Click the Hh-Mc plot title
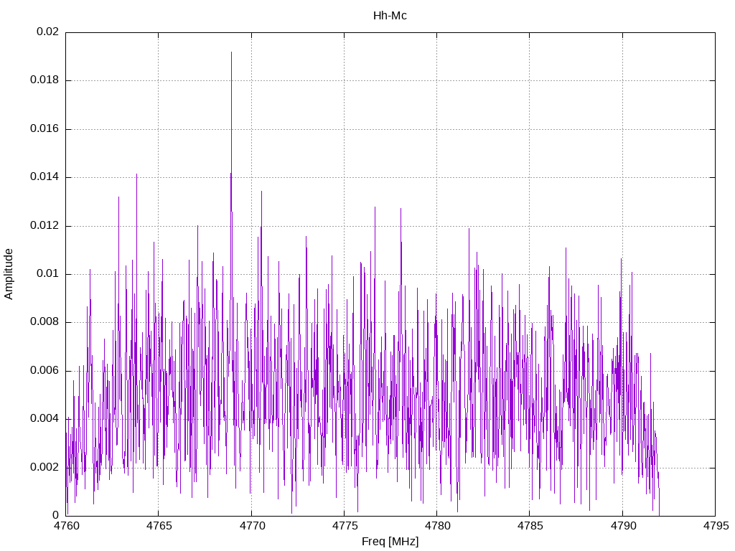Image resolution: width=735 pixels, height=551 pixels. click(390, 16)
